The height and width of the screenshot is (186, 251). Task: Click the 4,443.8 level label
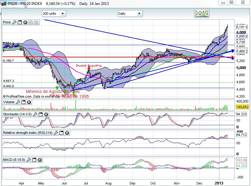pos(8,86)
